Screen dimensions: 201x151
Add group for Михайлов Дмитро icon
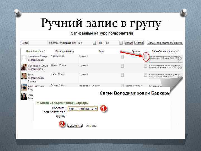[x=146, y=56]
